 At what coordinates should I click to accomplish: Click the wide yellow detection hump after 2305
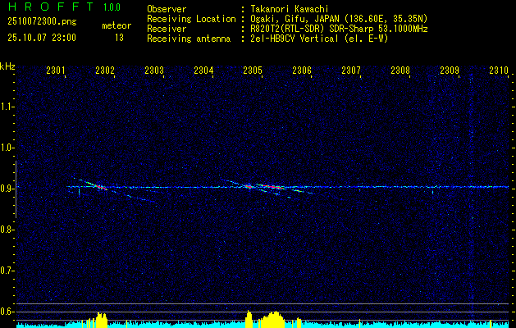coord(272,319)
